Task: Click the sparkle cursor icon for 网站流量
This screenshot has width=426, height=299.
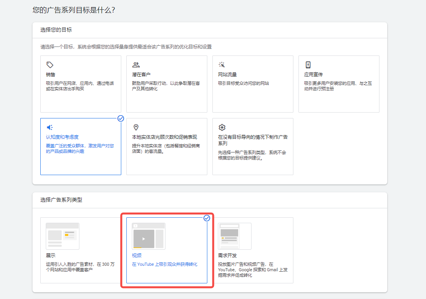Action: (222, 65)
